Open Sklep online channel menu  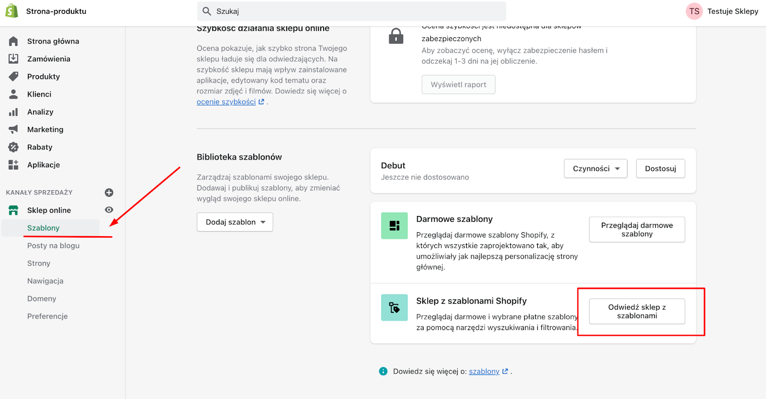tap(49, 210)
